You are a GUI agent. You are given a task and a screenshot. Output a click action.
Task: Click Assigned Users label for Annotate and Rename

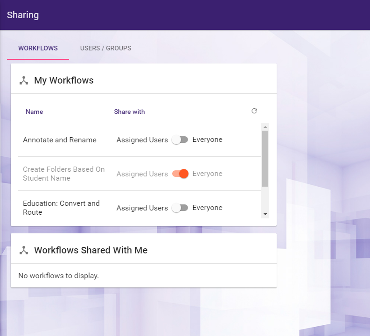pyautogui.click(x=142, y=140)
